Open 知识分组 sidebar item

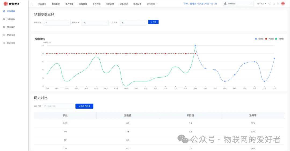click(11, 35)
